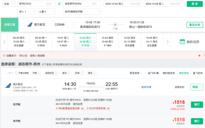The height and width of the screenshot is (128, 205).
Task: Toggle the 不看过境签 checkbox
Action: coord(16,73)
